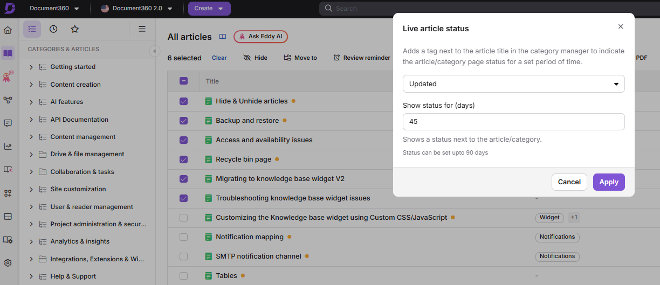Select the All articles list view icon
The width and height of the screenshot is (660, 285).
point(32,29)
